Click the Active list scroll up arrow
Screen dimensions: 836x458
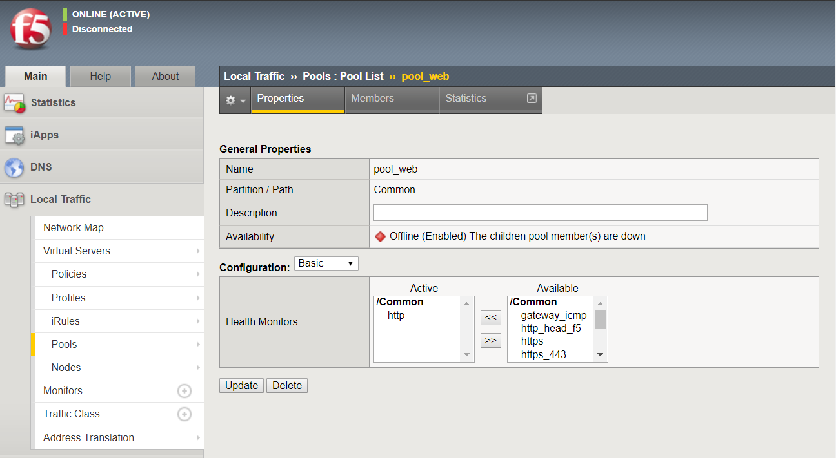click(466, 303)
